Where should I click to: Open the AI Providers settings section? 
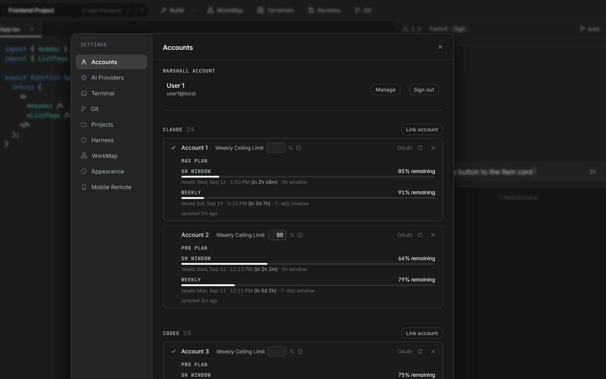click(111, 78)
